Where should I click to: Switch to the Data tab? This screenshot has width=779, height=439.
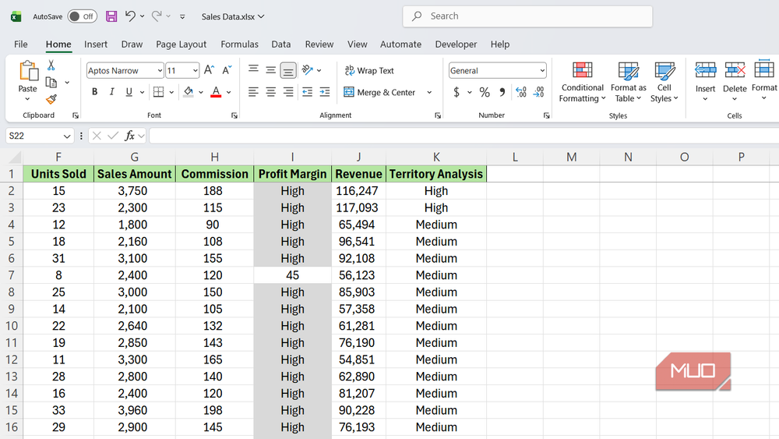coord(281,44)
